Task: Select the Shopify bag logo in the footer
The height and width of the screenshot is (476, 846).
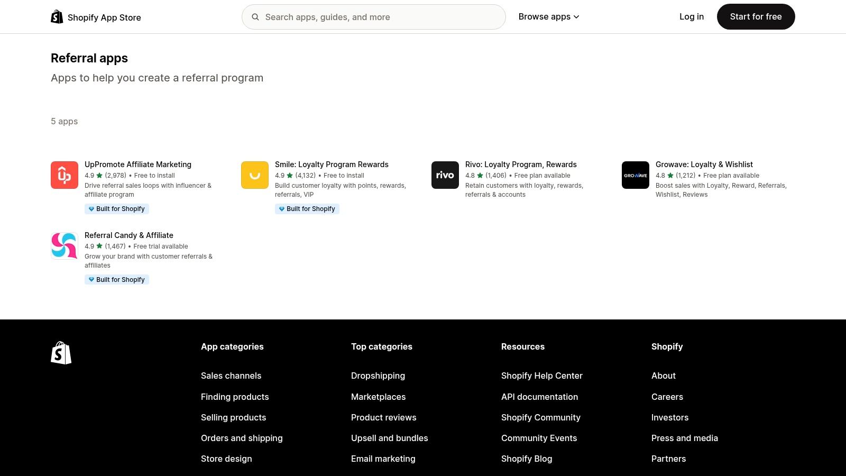Action: pyautogui.click(x=61, y=353)
